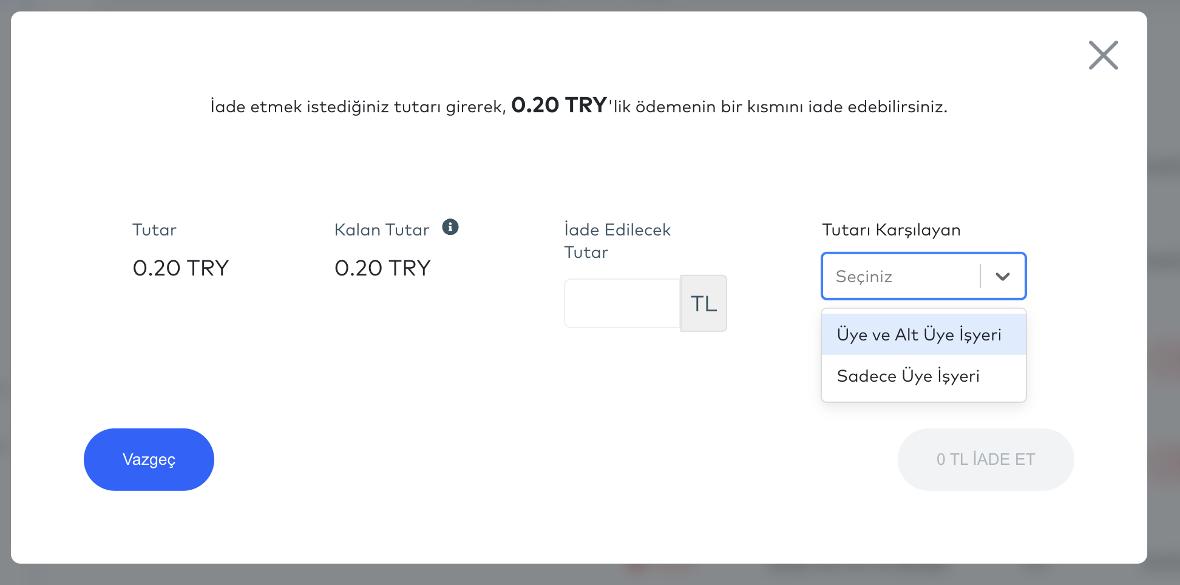The height and width of the screenshot is (585, 1180).
Task: Click the TL currency suffix box
Action: pos(704,303)
